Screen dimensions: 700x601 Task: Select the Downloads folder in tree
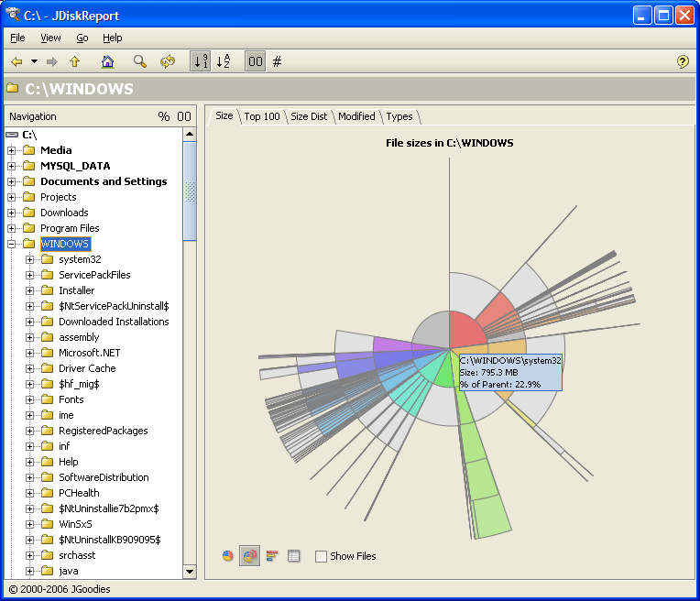point(64,213)
